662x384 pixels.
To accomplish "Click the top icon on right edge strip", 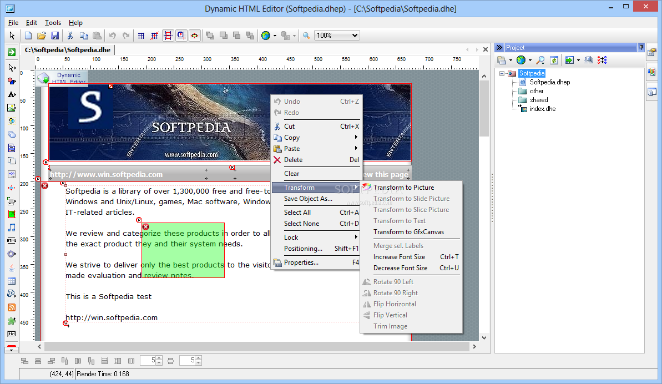I will (x=652, y=53).
